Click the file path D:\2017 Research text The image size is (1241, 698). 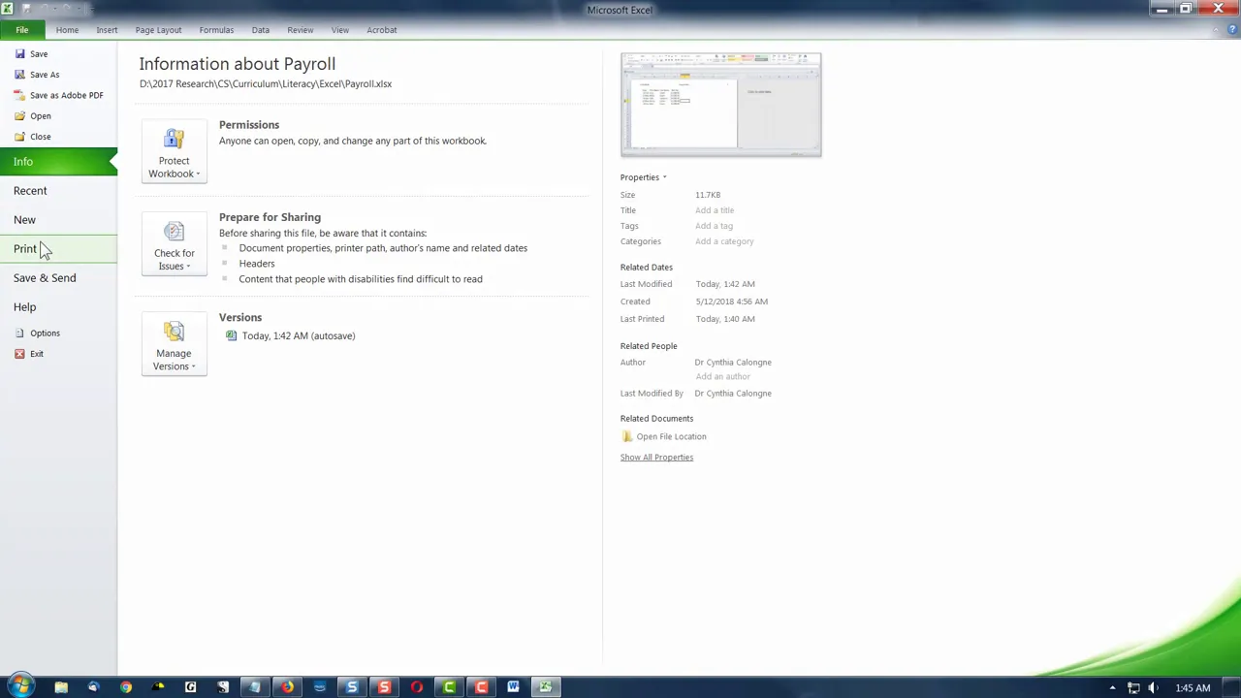(266, 83)
